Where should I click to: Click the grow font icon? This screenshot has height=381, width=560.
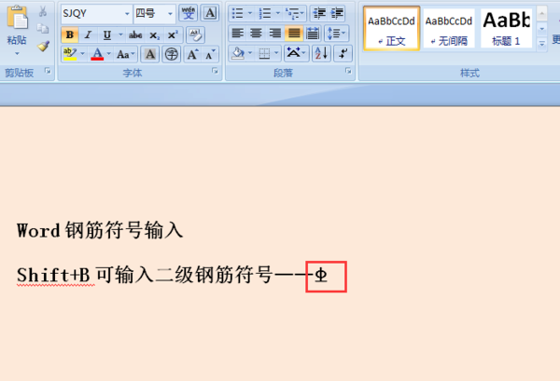point(193,54)
